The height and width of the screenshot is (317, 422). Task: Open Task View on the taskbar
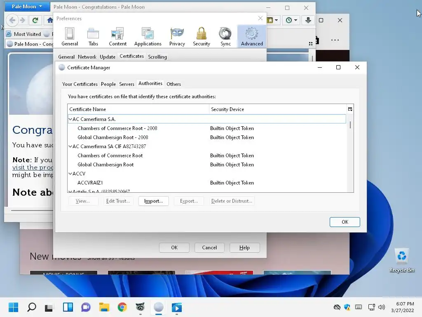49,307
